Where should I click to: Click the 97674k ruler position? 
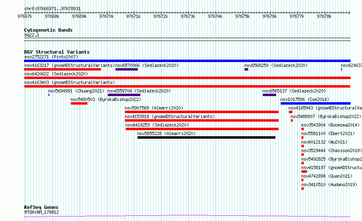pyautogui.click(x=215, y=16)
